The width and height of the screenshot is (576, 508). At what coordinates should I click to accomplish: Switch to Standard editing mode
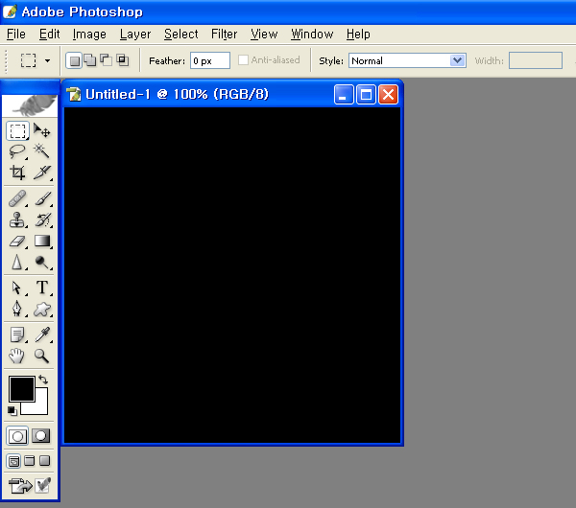[x=17, y=436]
